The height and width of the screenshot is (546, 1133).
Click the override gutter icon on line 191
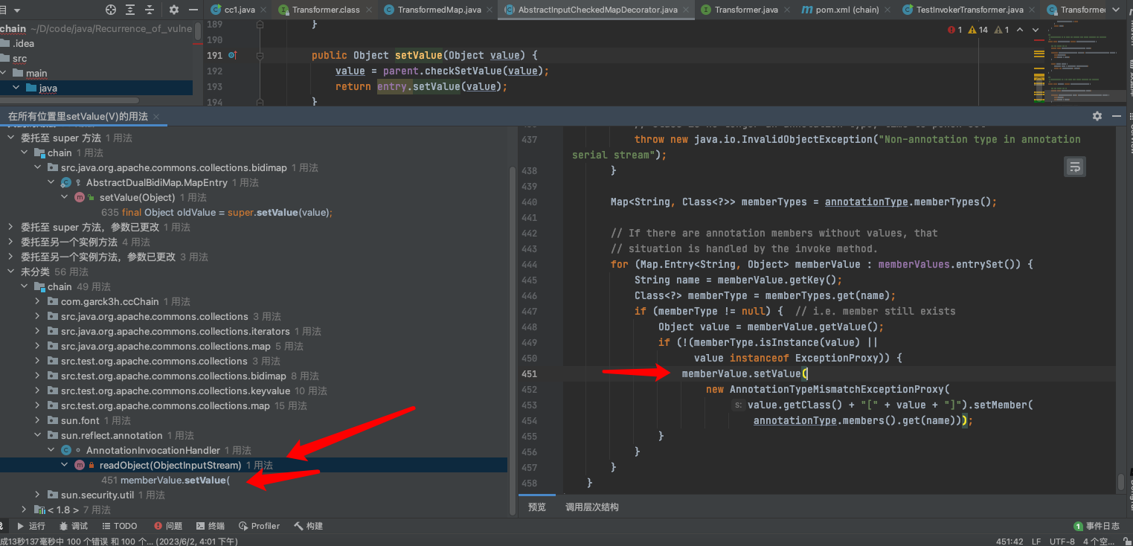tap(232, 55)
